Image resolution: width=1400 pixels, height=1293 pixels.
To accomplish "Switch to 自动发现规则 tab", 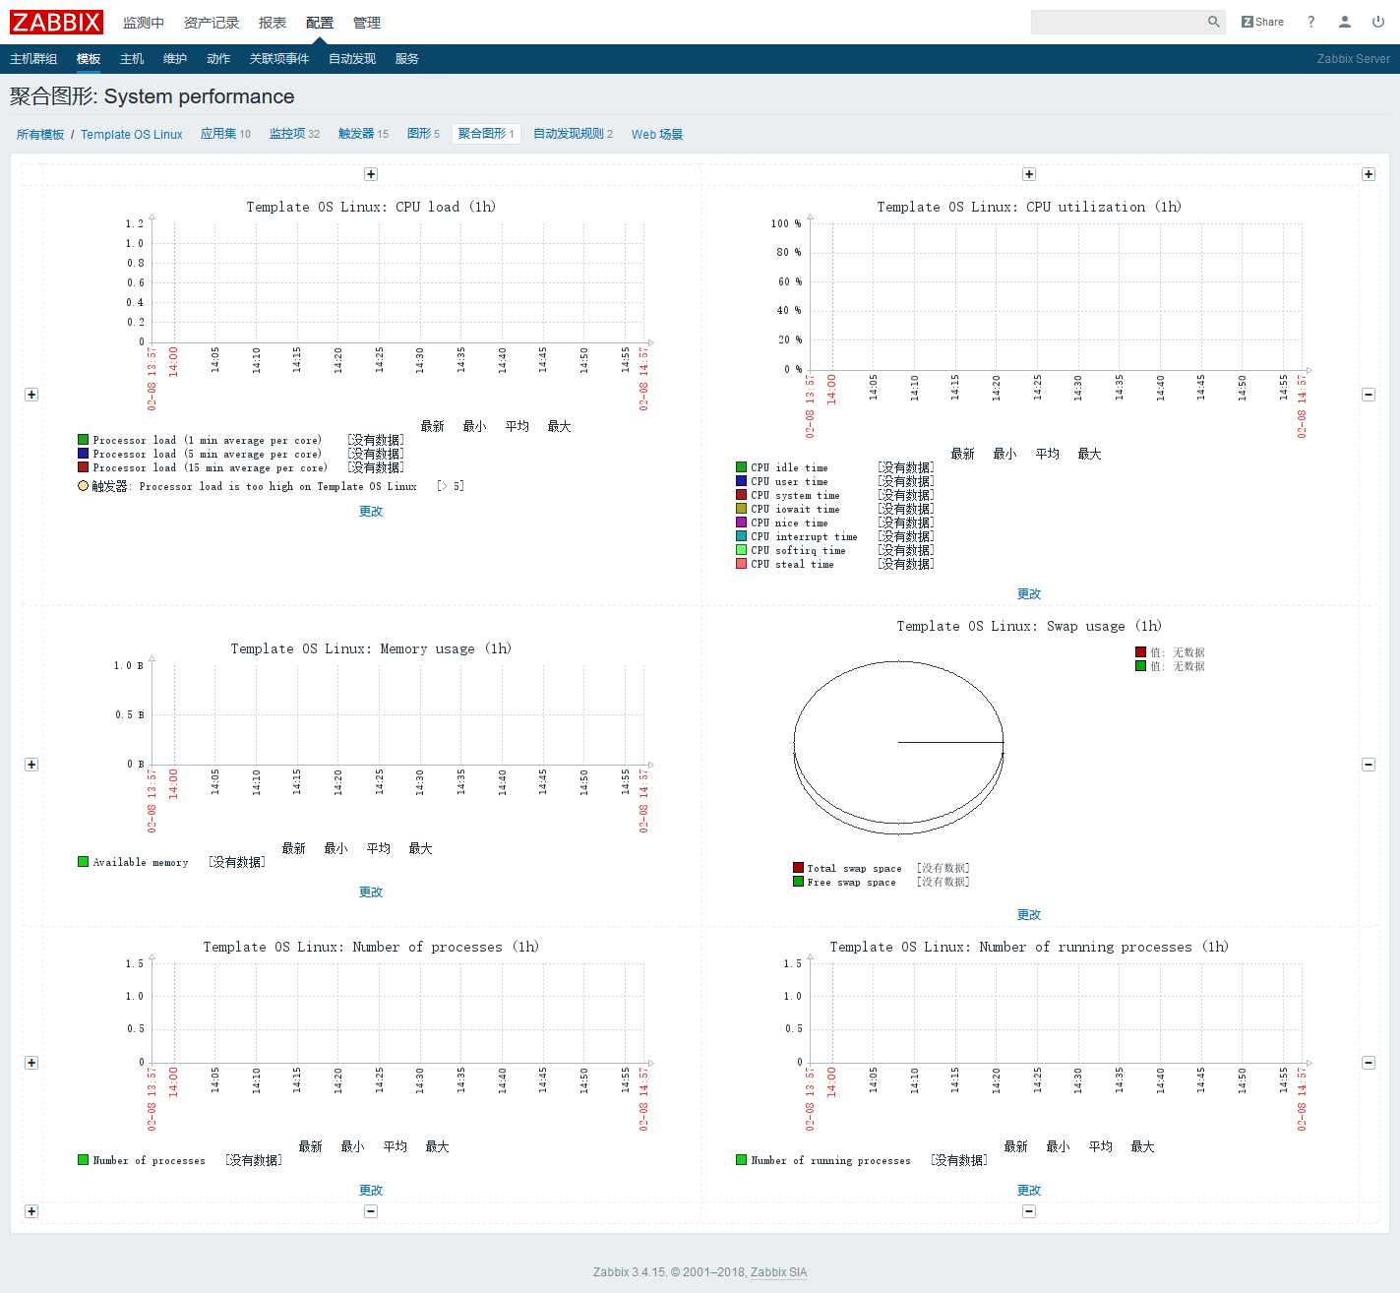I will 569,134.
